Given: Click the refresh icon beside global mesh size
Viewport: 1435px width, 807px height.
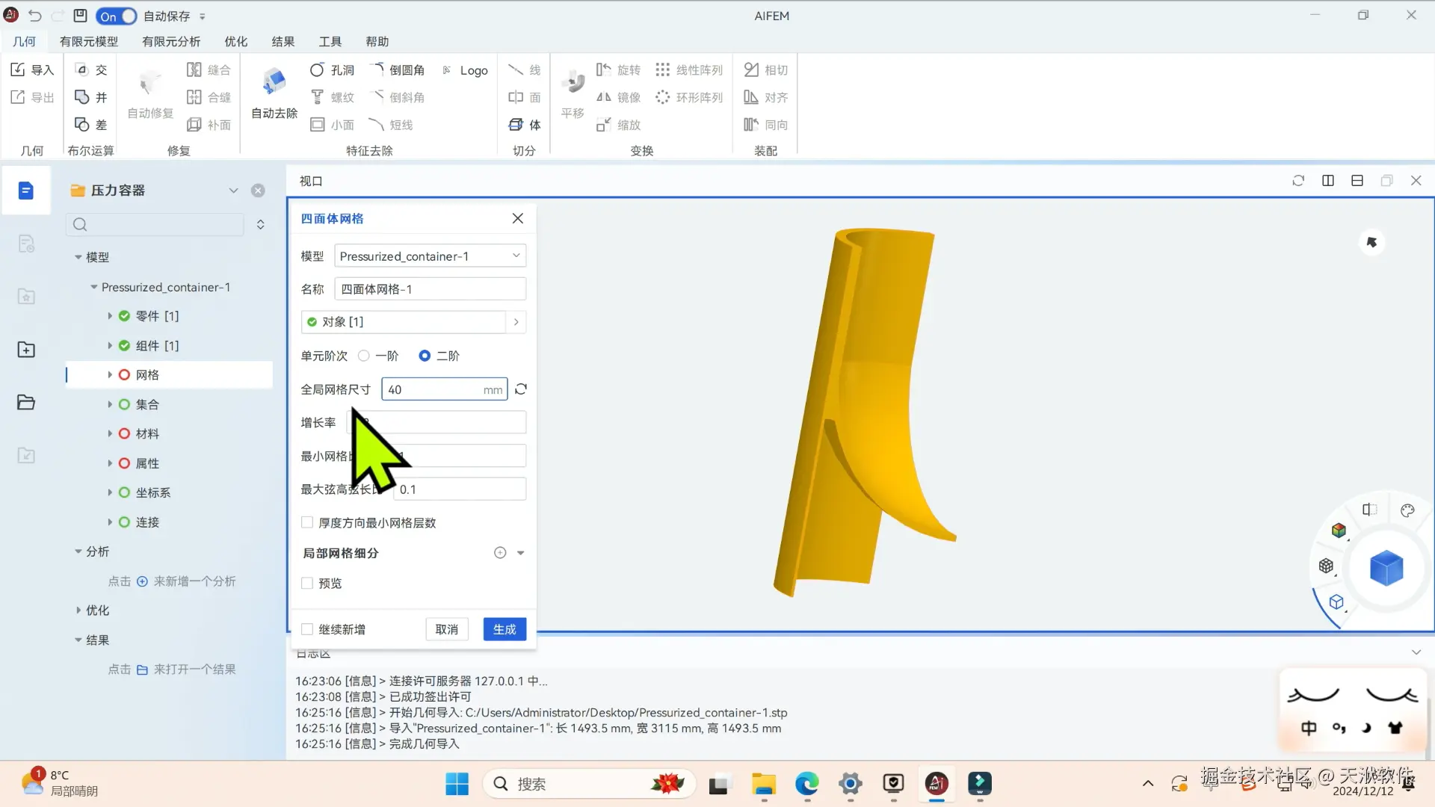Looking at the screenshot, I should point(521,389).
